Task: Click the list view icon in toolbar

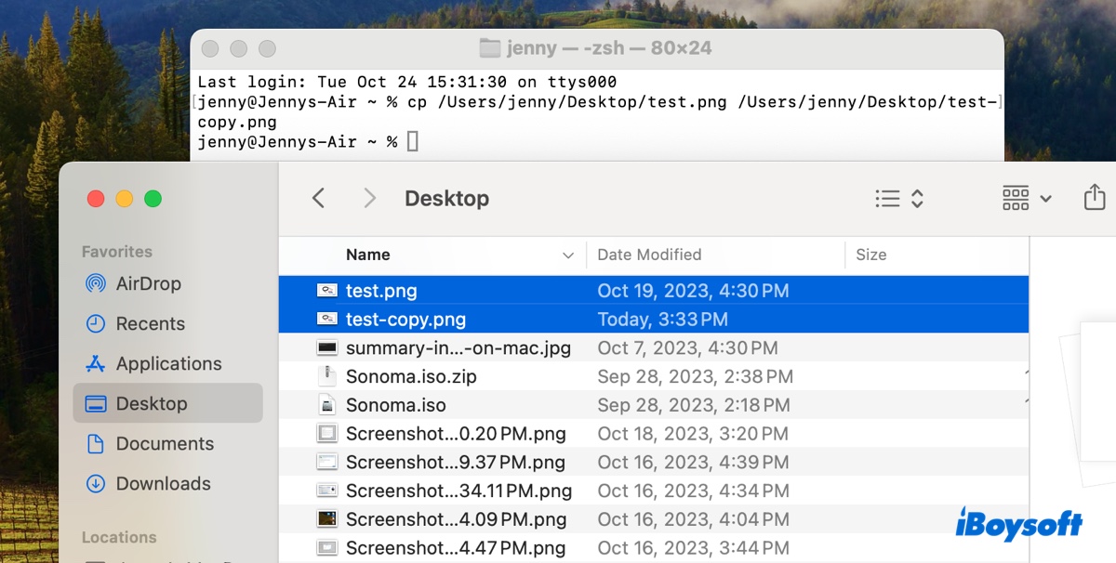Action: pyautogui.click(x=886, y=197)
